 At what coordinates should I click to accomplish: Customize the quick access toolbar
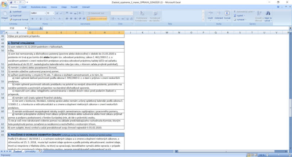[x=27, y=2]
